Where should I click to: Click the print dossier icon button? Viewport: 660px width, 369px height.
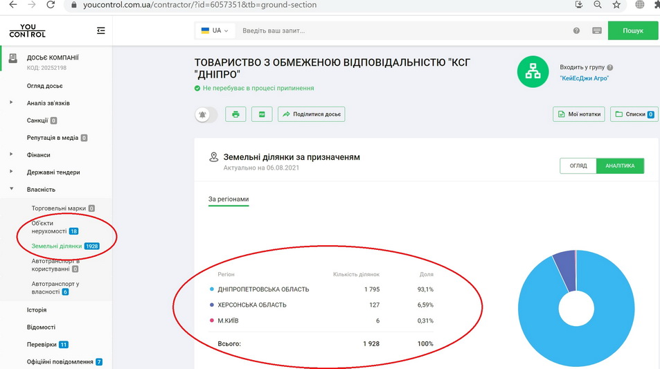point(235,114)
